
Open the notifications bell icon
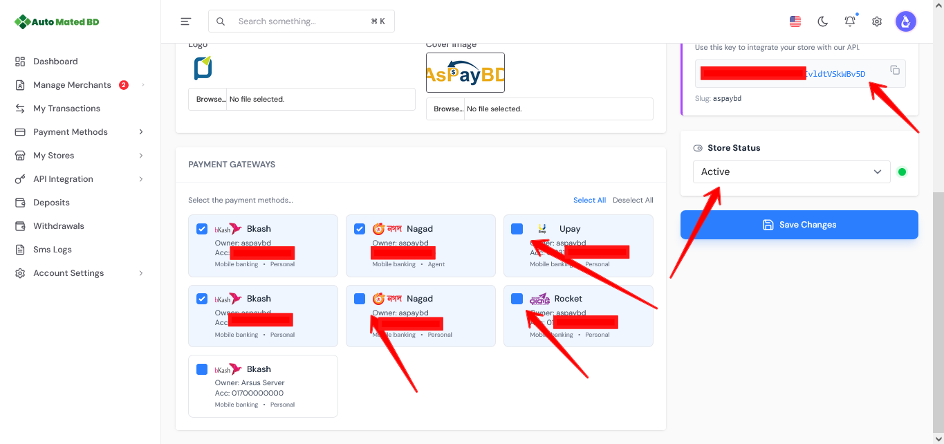[x=850, y=21]
